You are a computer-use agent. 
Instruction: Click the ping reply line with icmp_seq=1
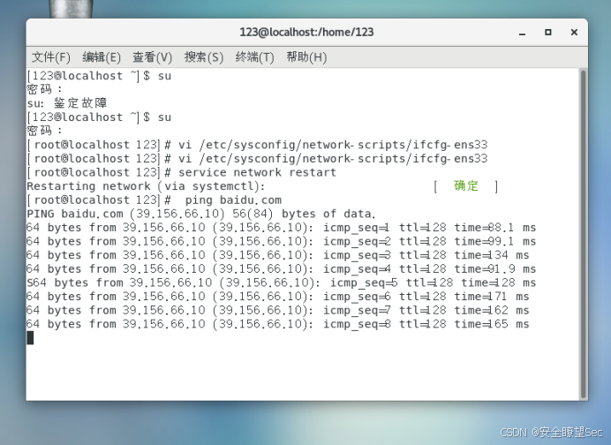click(x=281, y=228)
